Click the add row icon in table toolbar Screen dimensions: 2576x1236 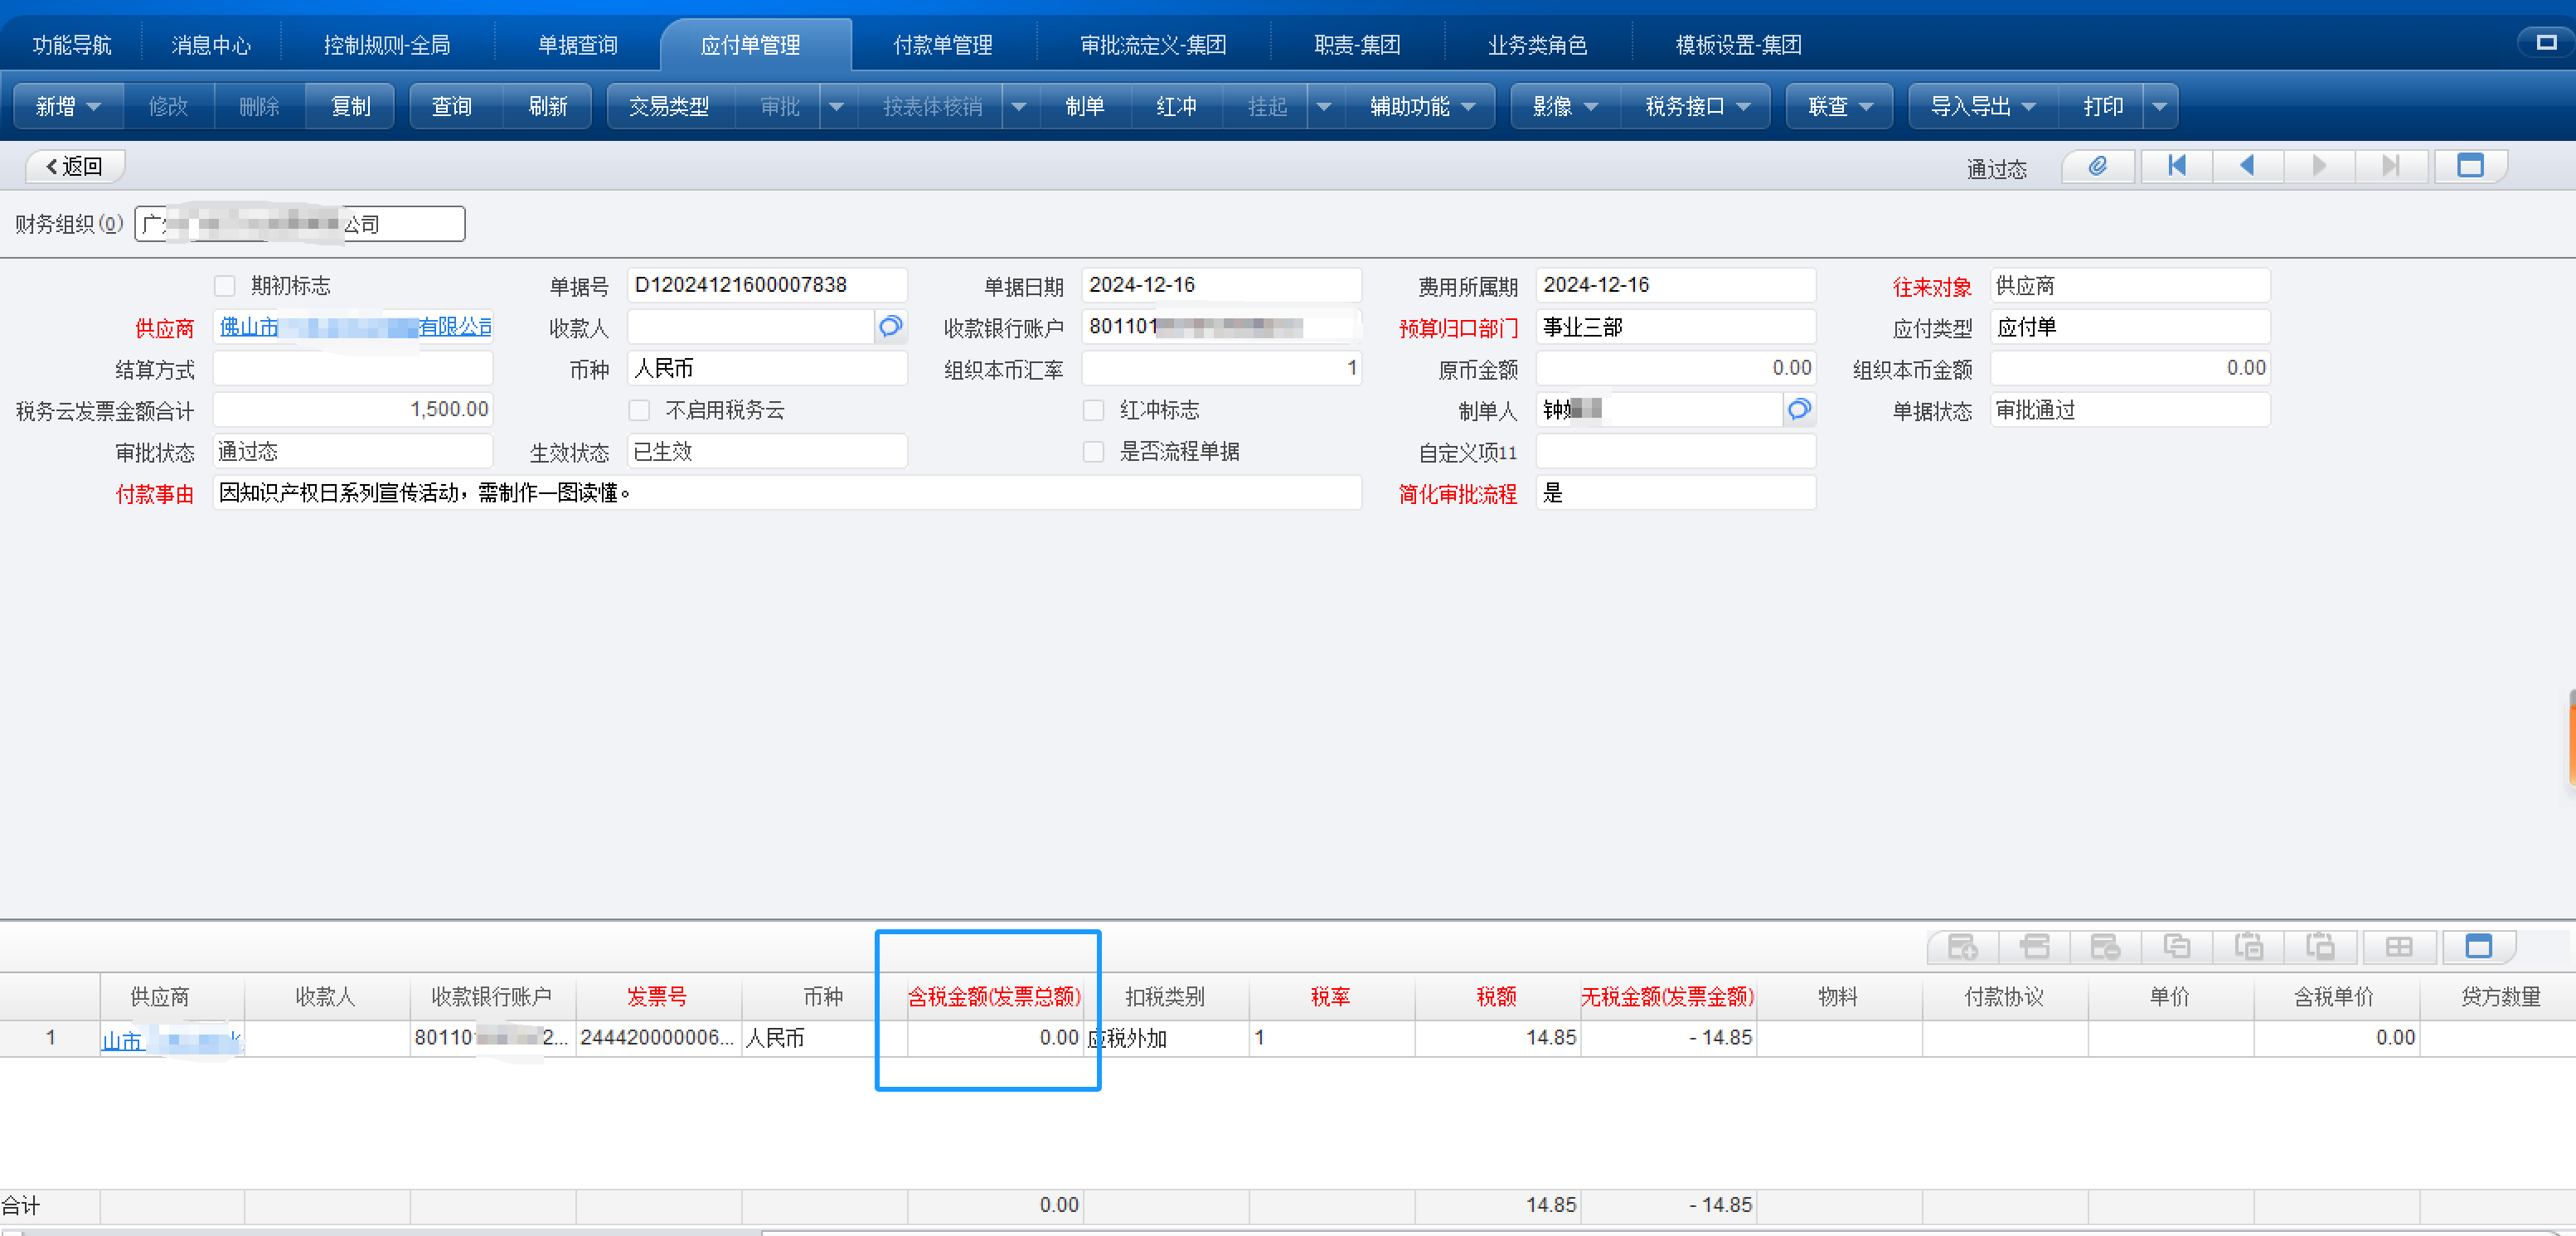coord(1962,946)
